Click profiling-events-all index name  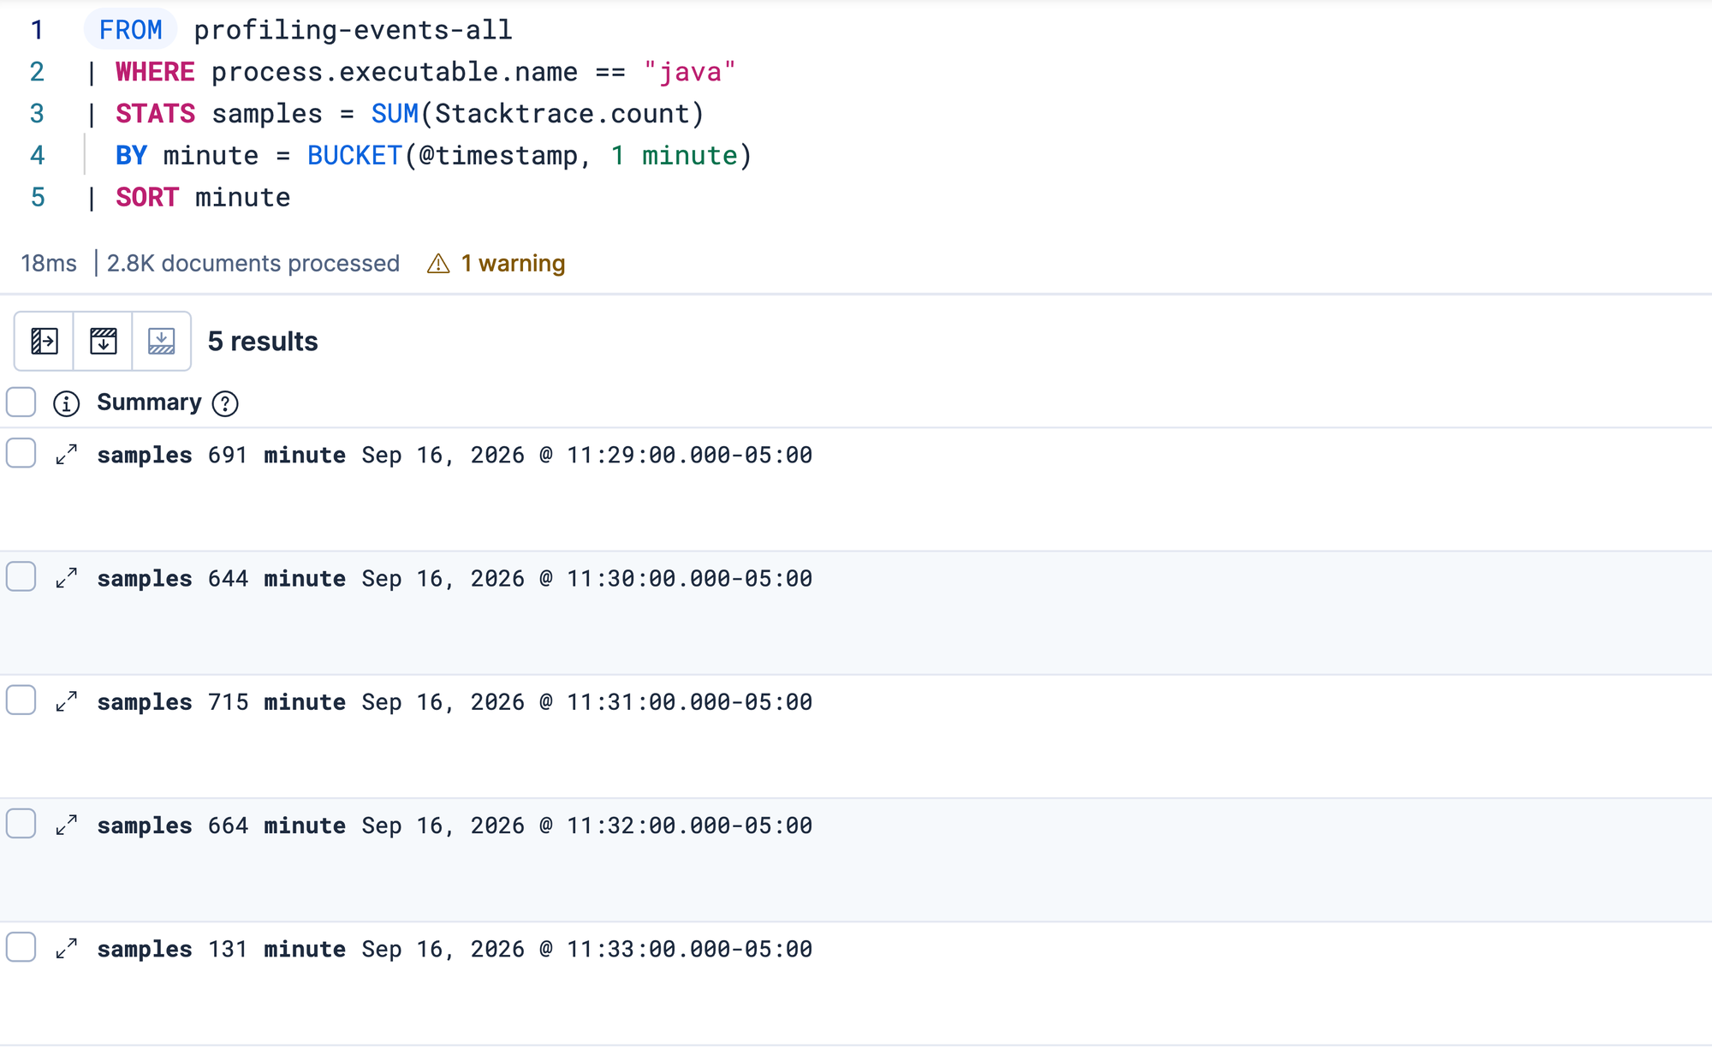pyautogui.click(x=353, y=30)
